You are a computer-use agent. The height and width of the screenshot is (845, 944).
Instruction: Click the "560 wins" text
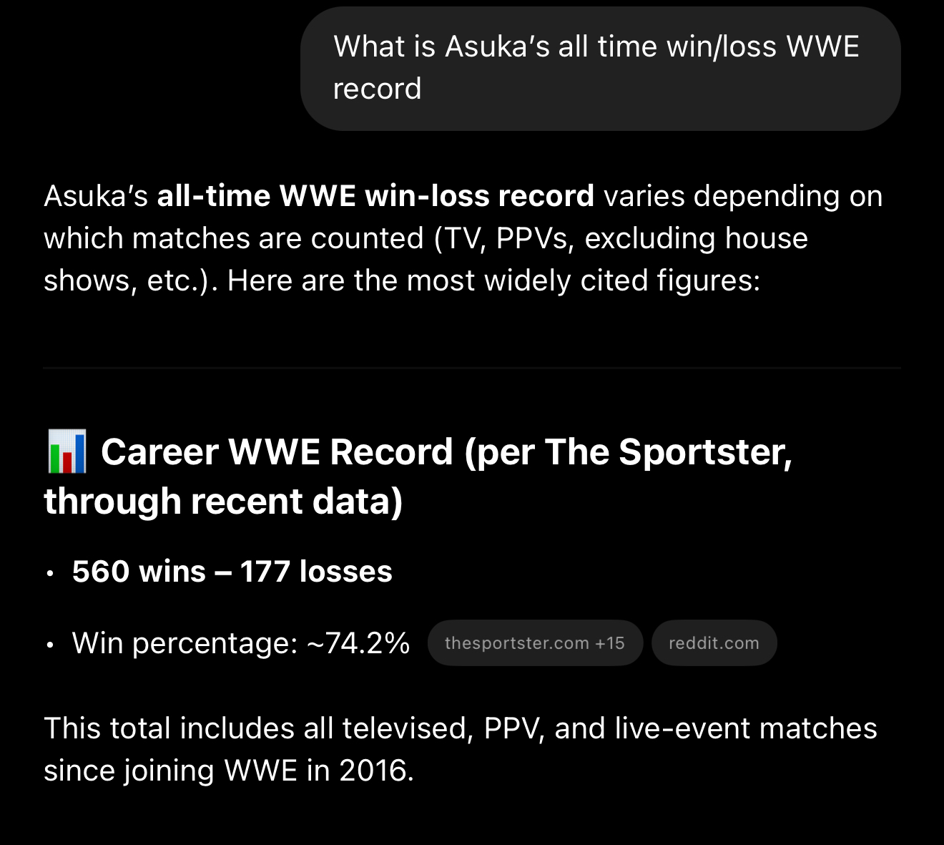139,572
